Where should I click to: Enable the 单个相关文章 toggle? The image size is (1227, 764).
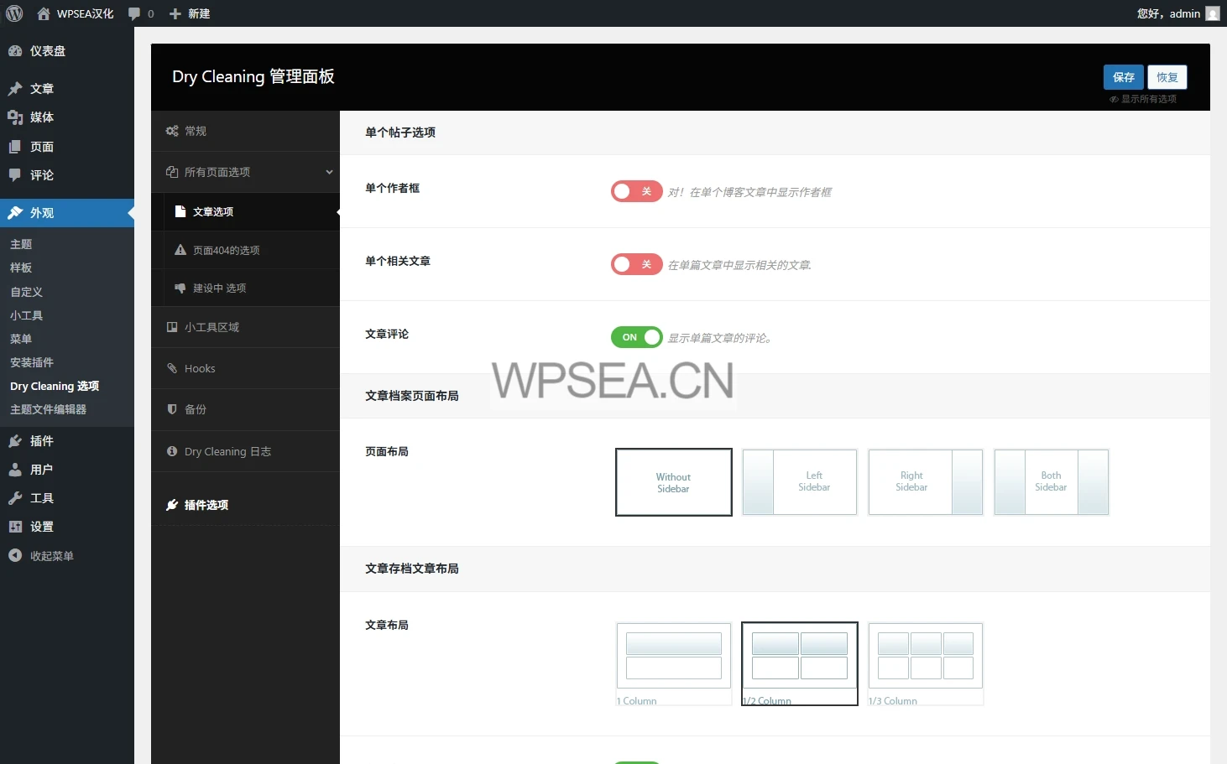coord(636,265)
